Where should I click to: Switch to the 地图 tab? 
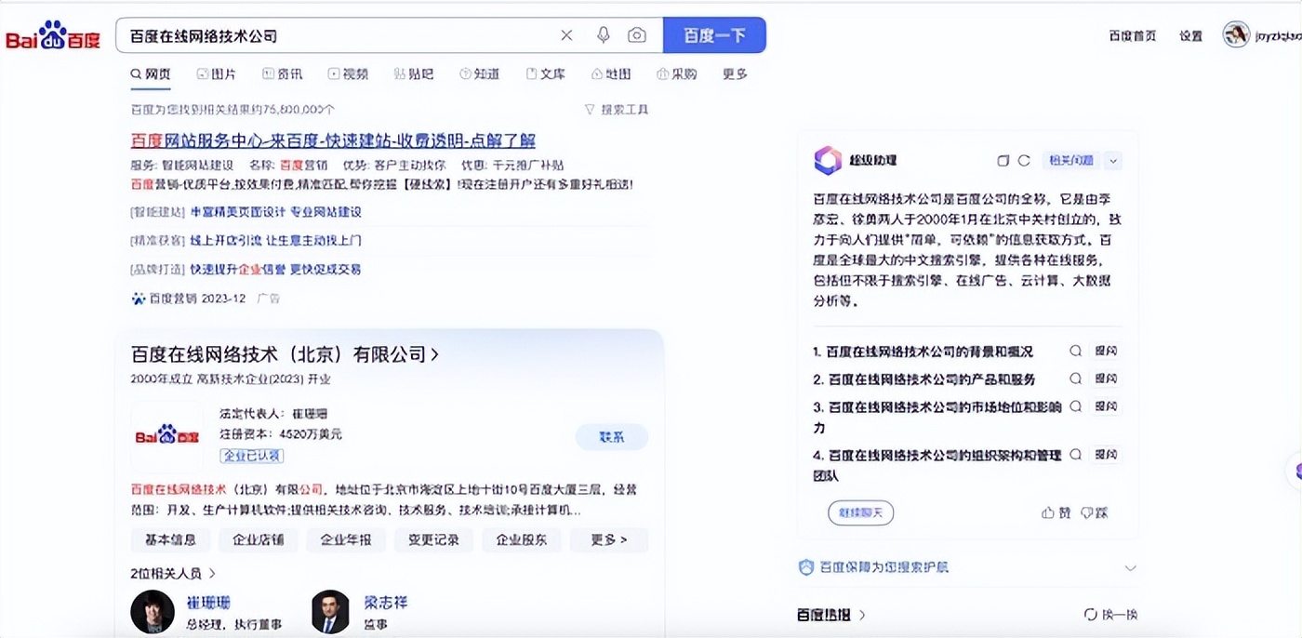[611, 74]
